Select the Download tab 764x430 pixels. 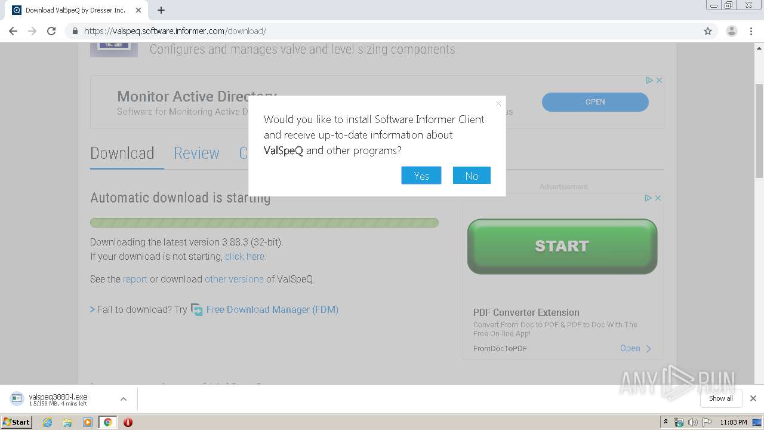pos(122,153)
